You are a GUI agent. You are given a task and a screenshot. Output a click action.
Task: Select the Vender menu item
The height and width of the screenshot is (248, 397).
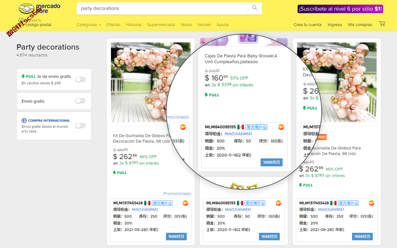pyautogui.click(x=204, y=25)
